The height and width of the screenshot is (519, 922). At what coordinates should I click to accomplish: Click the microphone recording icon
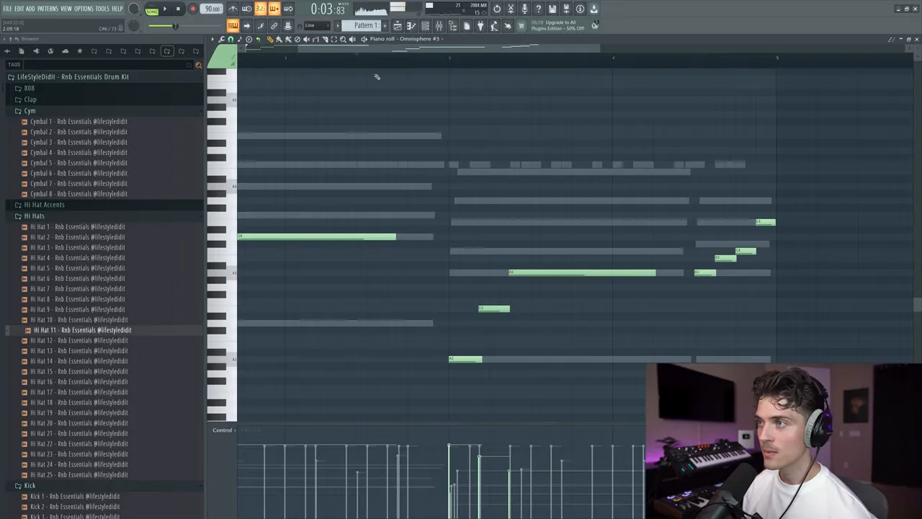(524, 9)
